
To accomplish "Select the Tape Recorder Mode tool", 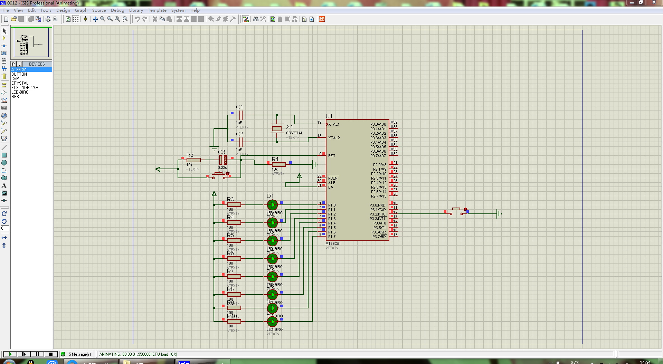I will click(x=4, y=108).
